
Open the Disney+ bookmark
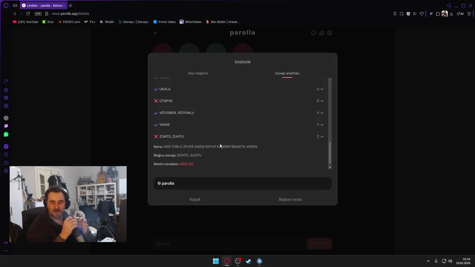pos(134,22)
